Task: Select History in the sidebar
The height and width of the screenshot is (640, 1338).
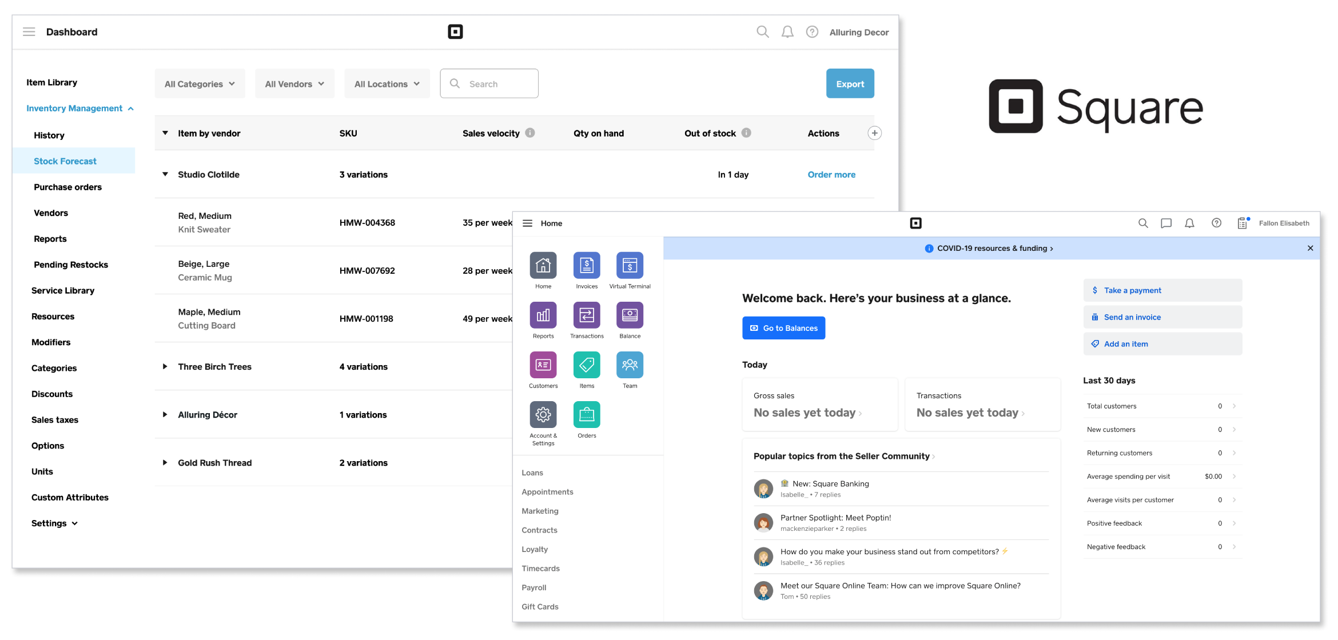Action: tap(49, 135)
